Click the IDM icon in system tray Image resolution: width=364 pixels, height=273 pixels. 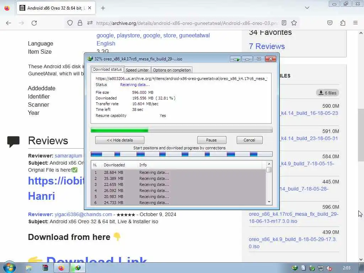295,268
